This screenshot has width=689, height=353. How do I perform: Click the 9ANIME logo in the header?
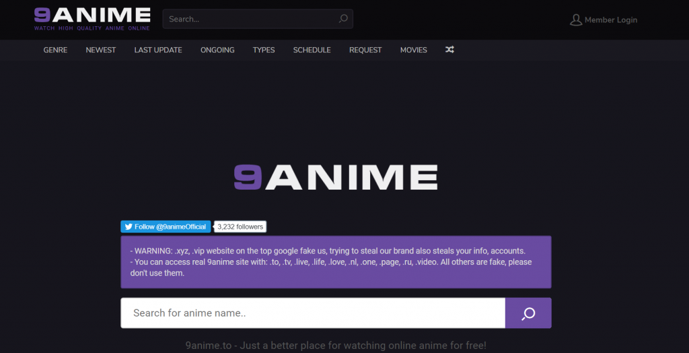point(92,16)
